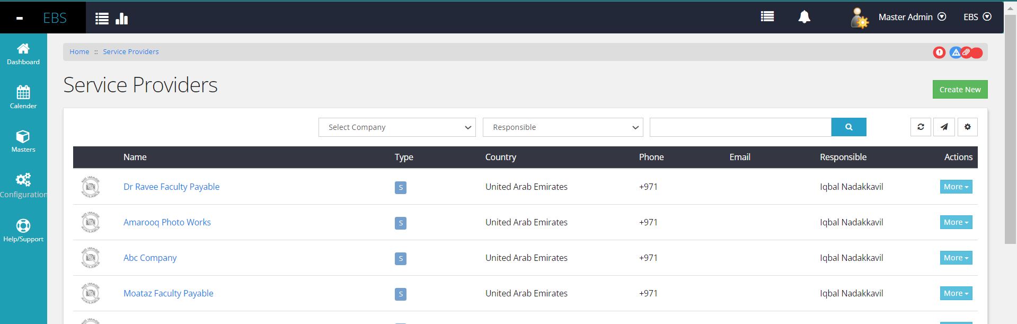Open the notifications bell
The width and height of the screenshot is (1017, 324).
804,17
